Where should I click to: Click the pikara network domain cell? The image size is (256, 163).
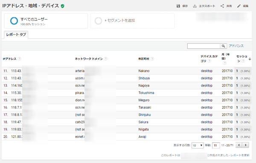(x=80, y=93)
